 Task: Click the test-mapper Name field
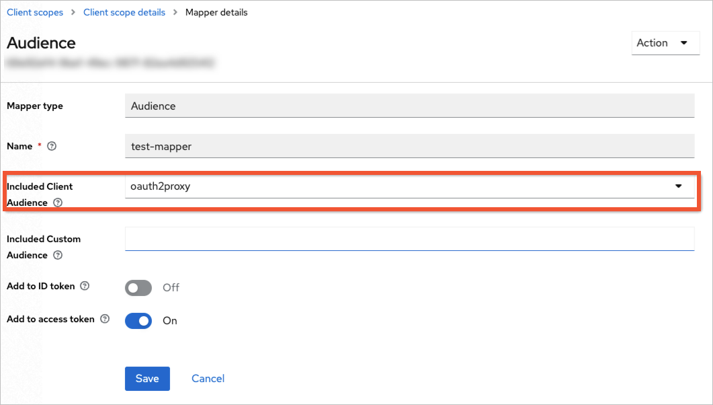pos(409,146)
